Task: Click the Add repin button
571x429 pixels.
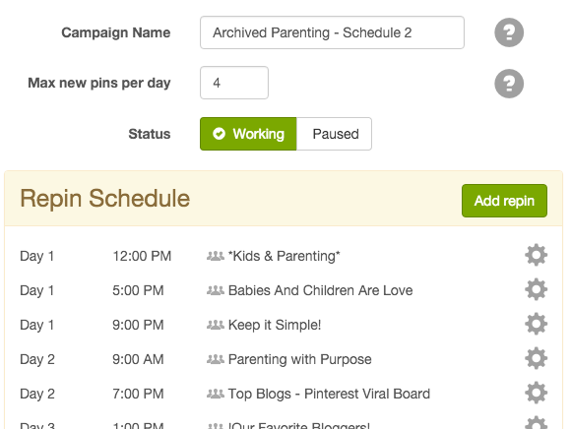Action: point(504,201)
